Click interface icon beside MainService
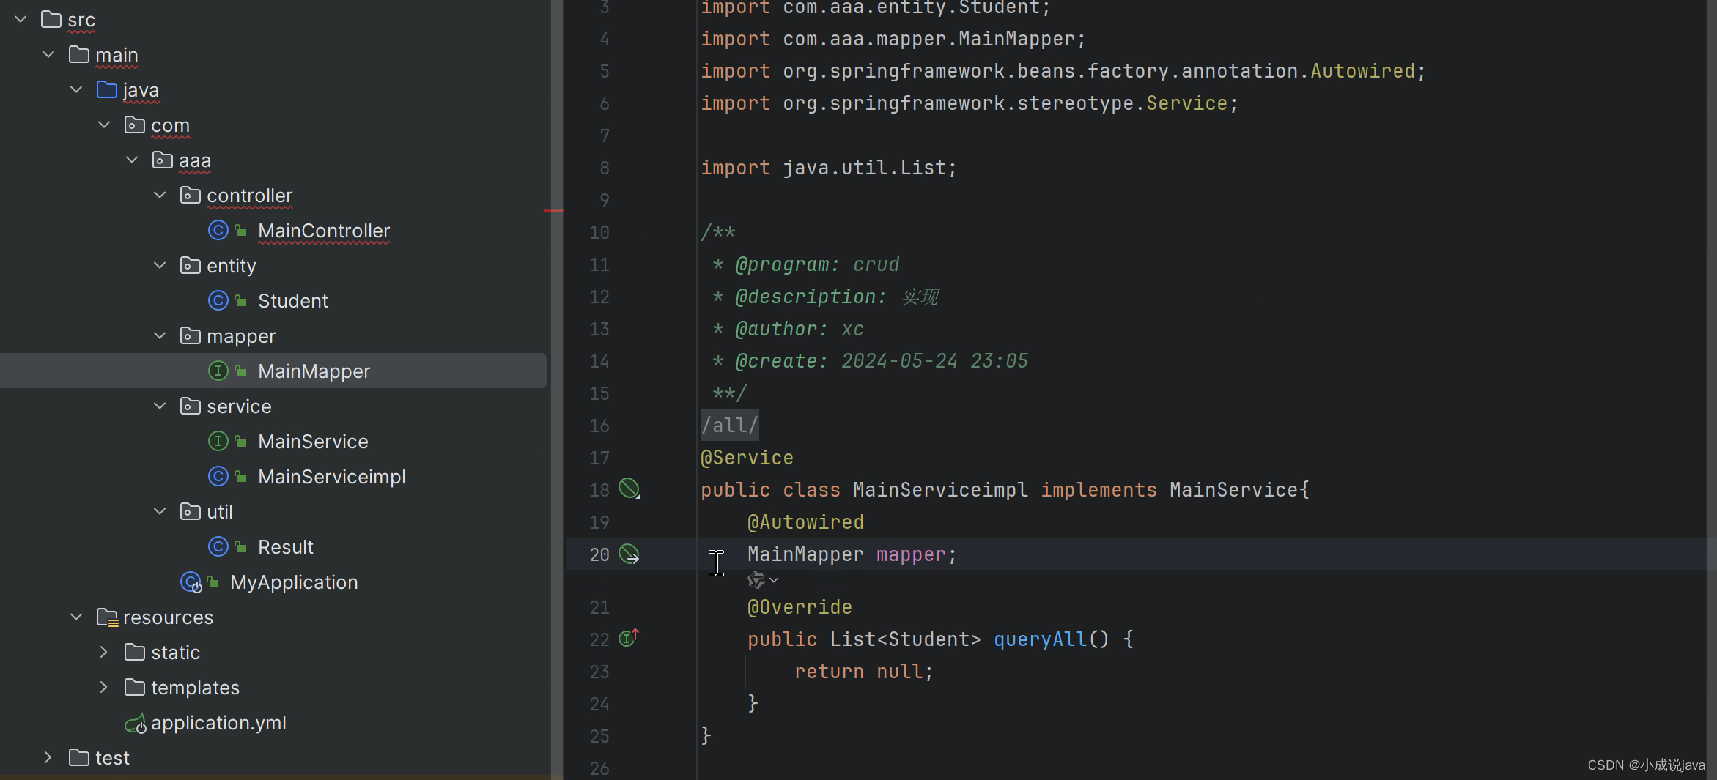The width and height of the screenshot is (1717, 780). [x=218, y=441]
